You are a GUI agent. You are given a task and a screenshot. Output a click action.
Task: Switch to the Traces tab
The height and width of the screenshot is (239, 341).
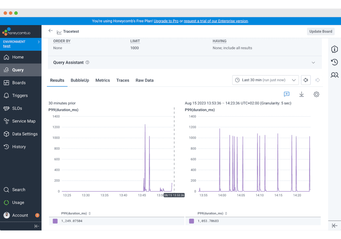coord(123,80)
